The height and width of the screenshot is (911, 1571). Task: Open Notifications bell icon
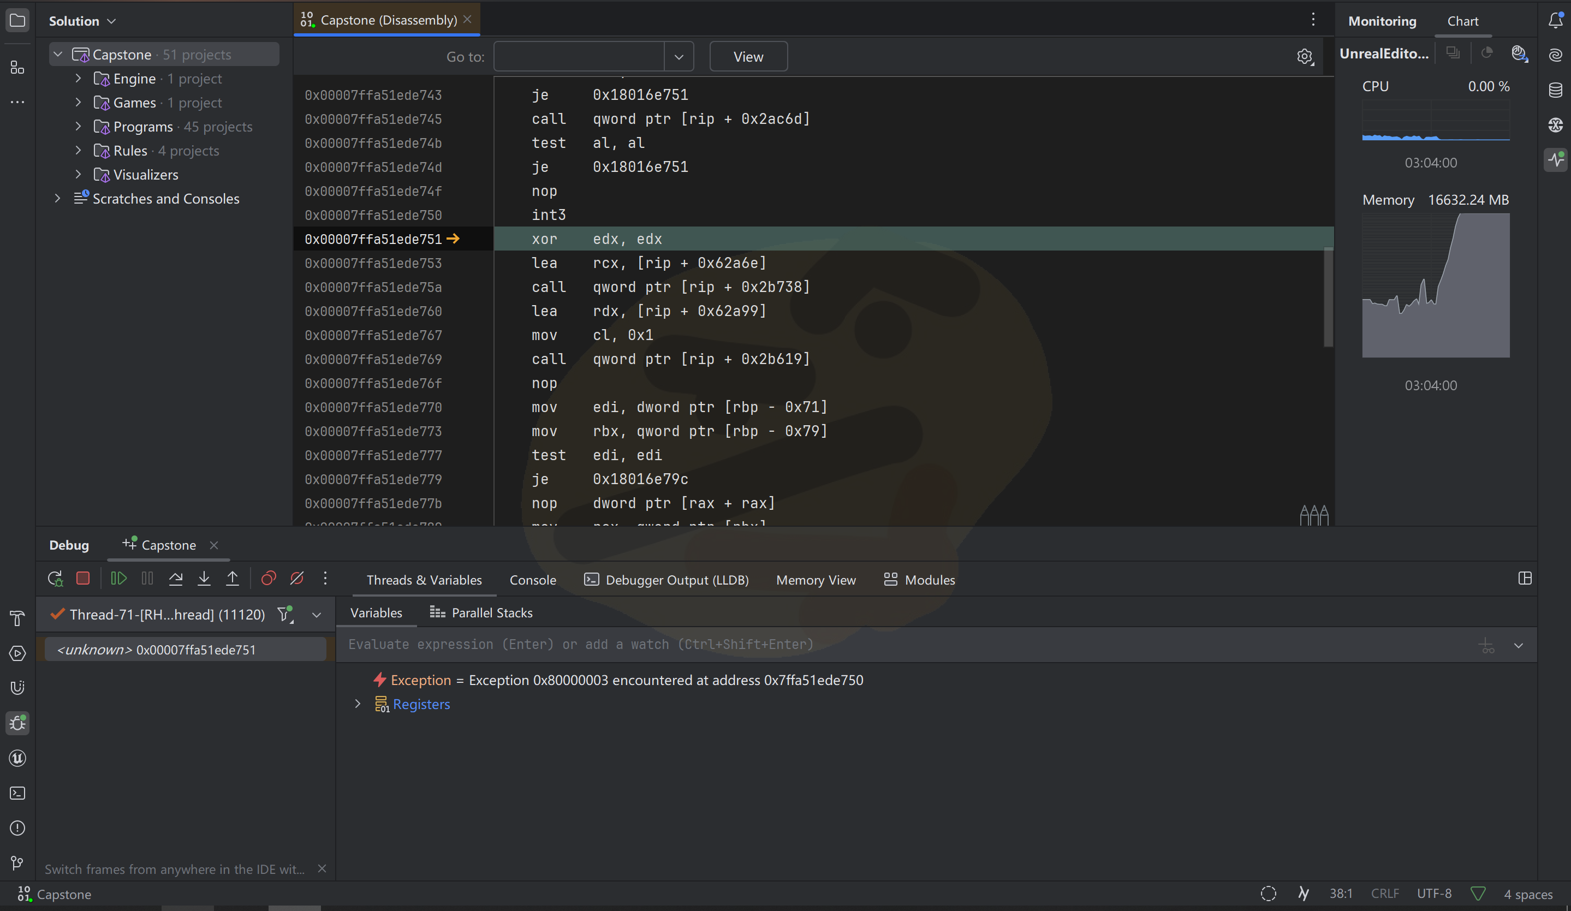click(1555, 21)
